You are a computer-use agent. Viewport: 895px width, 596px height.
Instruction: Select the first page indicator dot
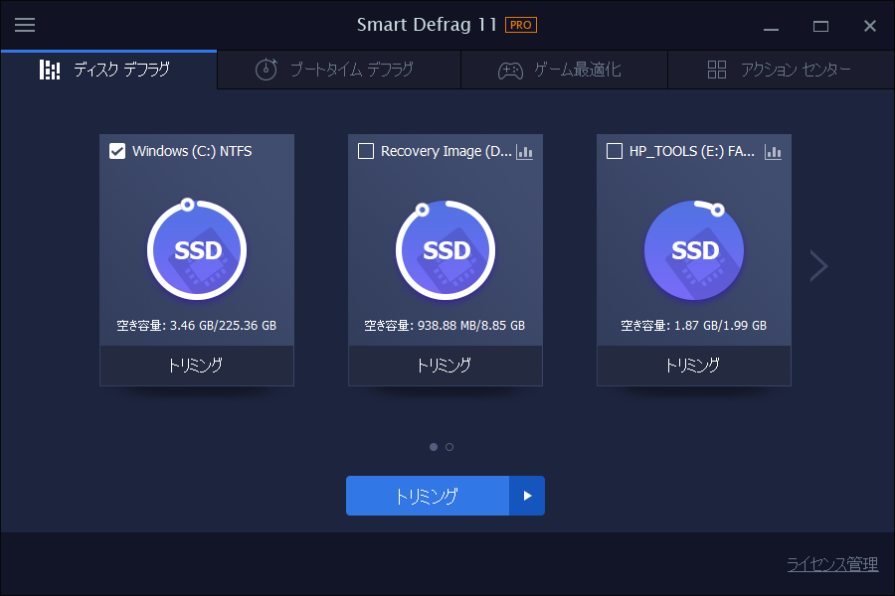point(434,447)
